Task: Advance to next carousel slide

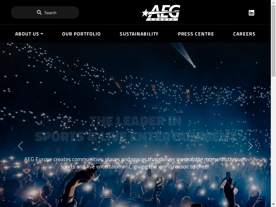Action: (250, 146)
